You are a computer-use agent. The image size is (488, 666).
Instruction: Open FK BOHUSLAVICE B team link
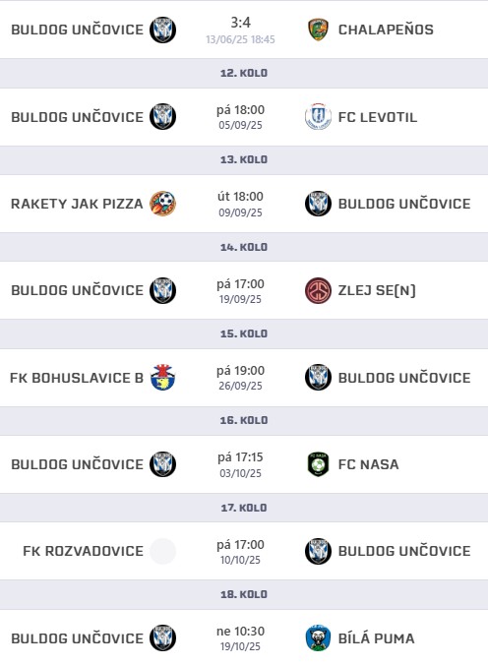click(x=77, y=378)
